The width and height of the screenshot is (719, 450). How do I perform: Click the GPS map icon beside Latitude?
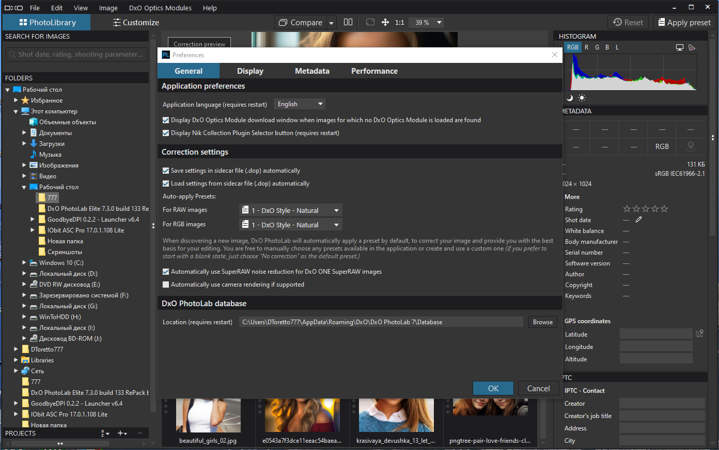(x=699, y=334)
